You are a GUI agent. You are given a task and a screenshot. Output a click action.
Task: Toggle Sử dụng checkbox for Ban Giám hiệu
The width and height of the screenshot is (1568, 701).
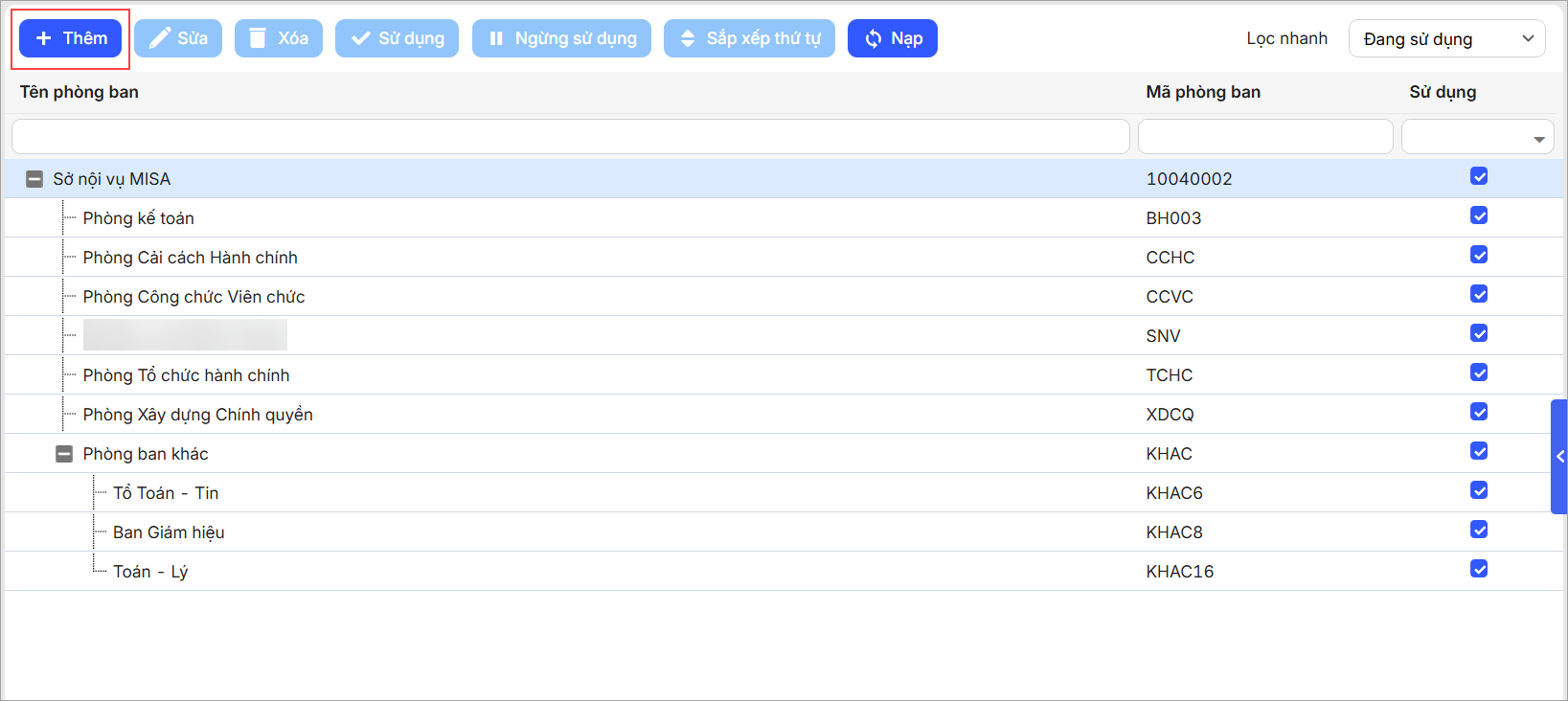click(1479, 530)
